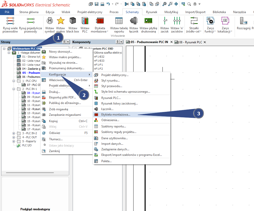Image resolution: width=254 pixels, height=211 pixels.
Task: Open Etykieta montażowa dropdown in ribbon
Action: (108, 32)
